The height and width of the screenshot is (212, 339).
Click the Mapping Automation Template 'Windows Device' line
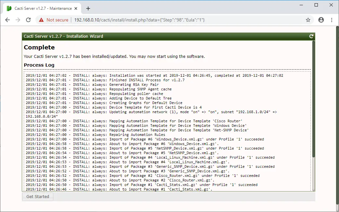tap(136, 126)
